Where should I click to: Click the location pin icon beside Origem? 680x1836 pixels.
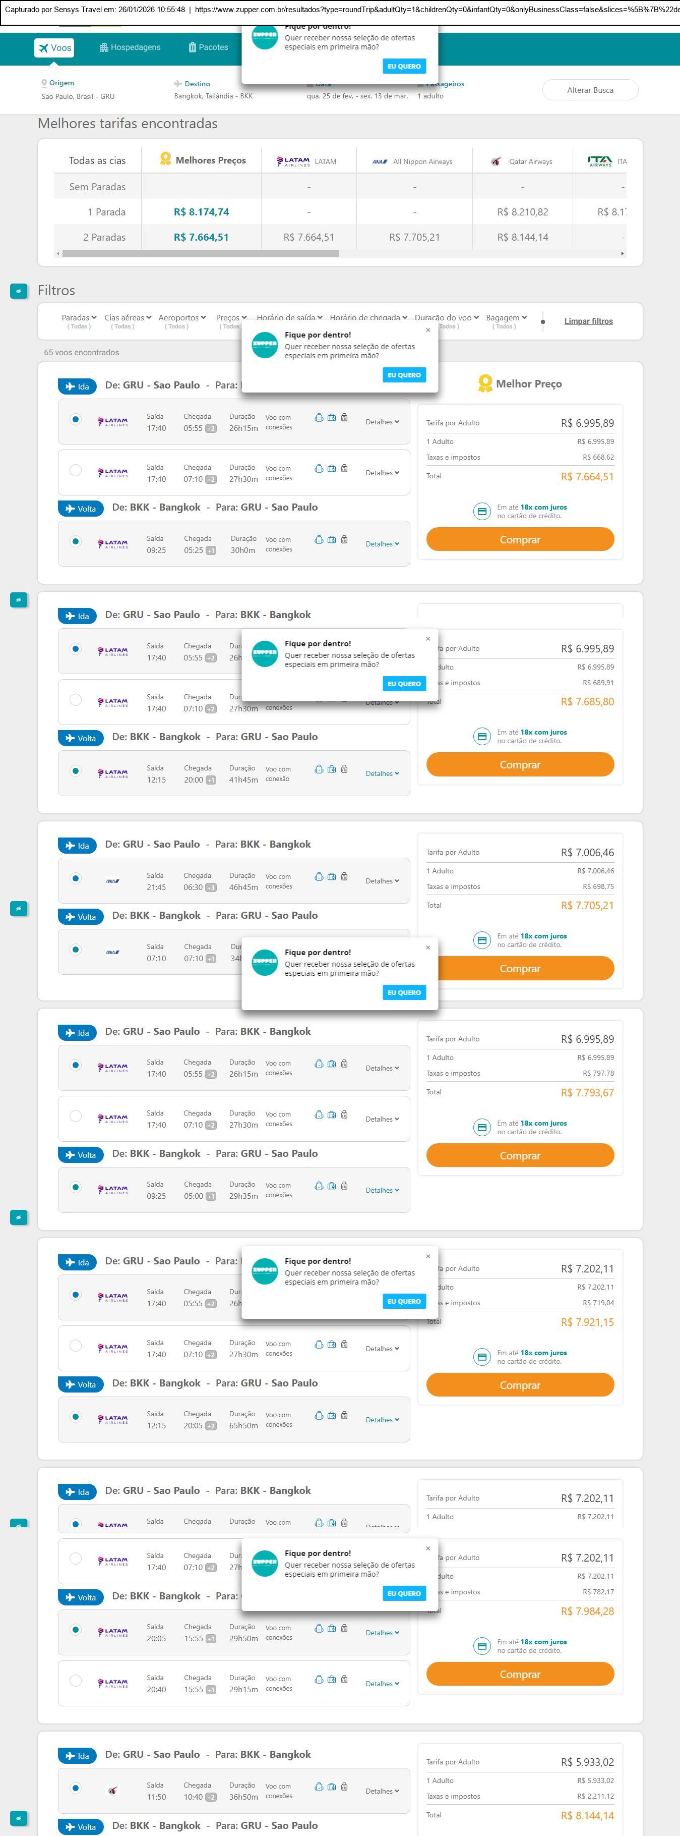click(x=44, y=83)
